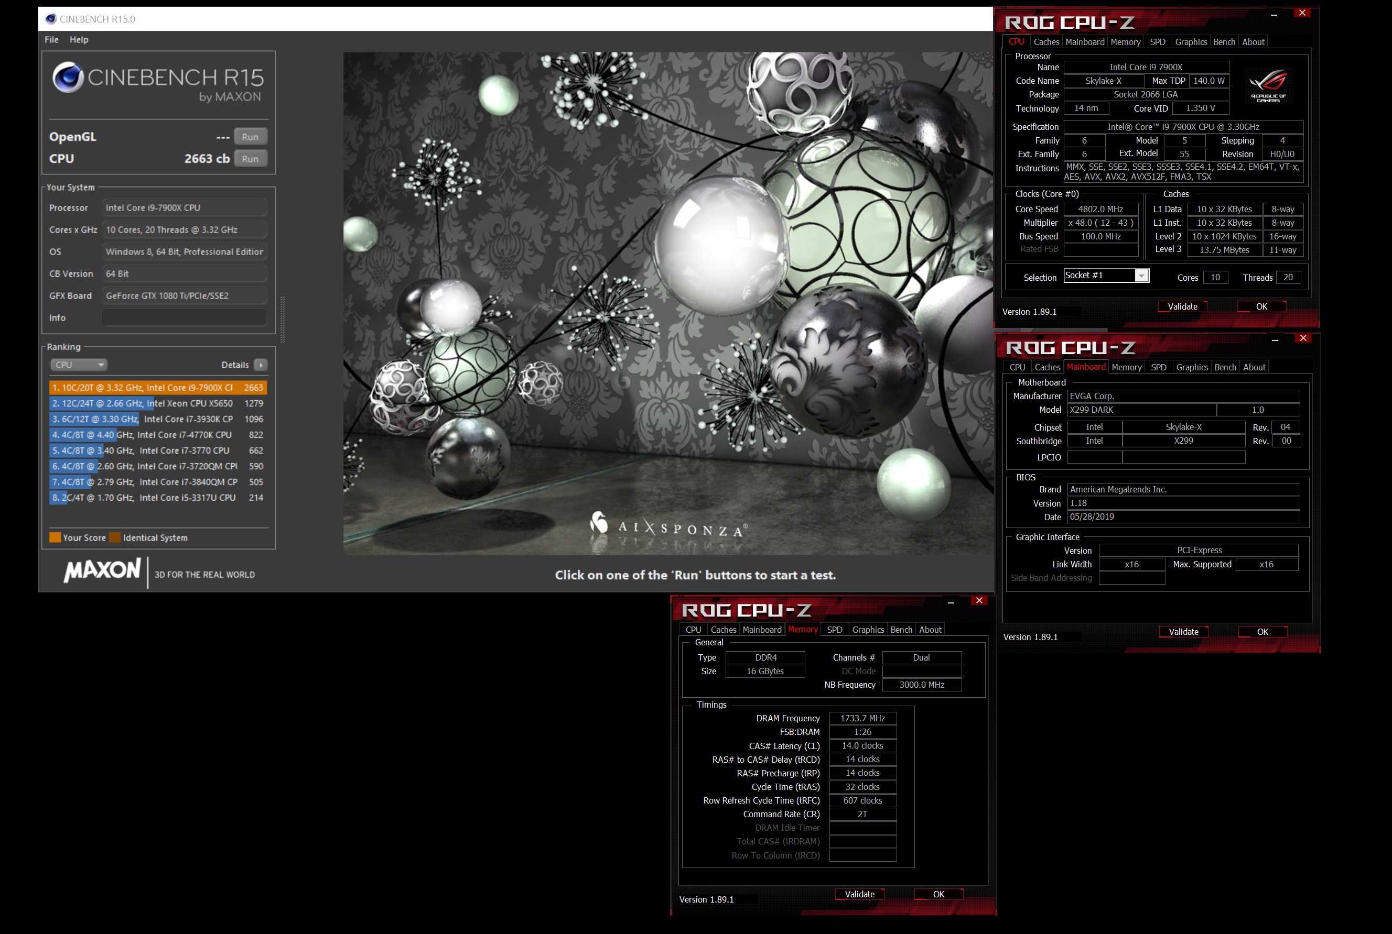This screenshot has height=934, width=1392.
Task: Switch to Caches tab in top CPU-Z window
Action: (x=1046, y=42)
